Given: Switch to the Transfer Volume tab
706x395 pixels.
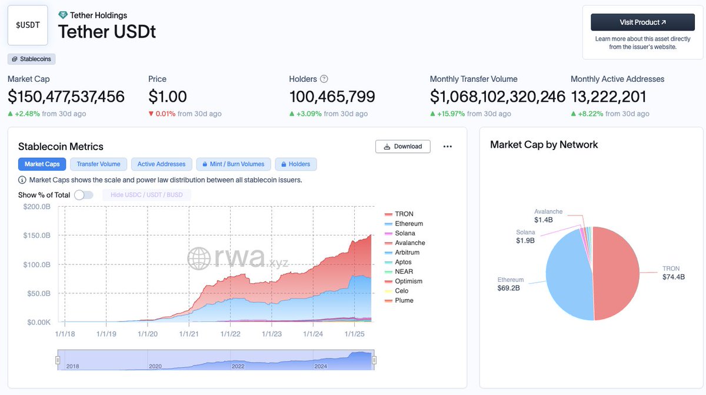Looking at the screenshot, I should point(98,164).
